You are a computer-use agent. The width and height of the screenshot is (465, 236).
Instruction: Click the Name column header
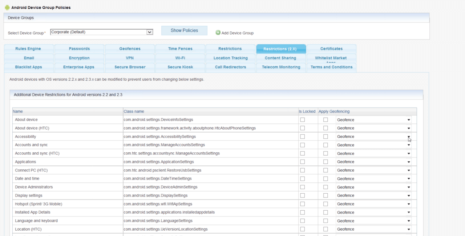click(18, 111)
